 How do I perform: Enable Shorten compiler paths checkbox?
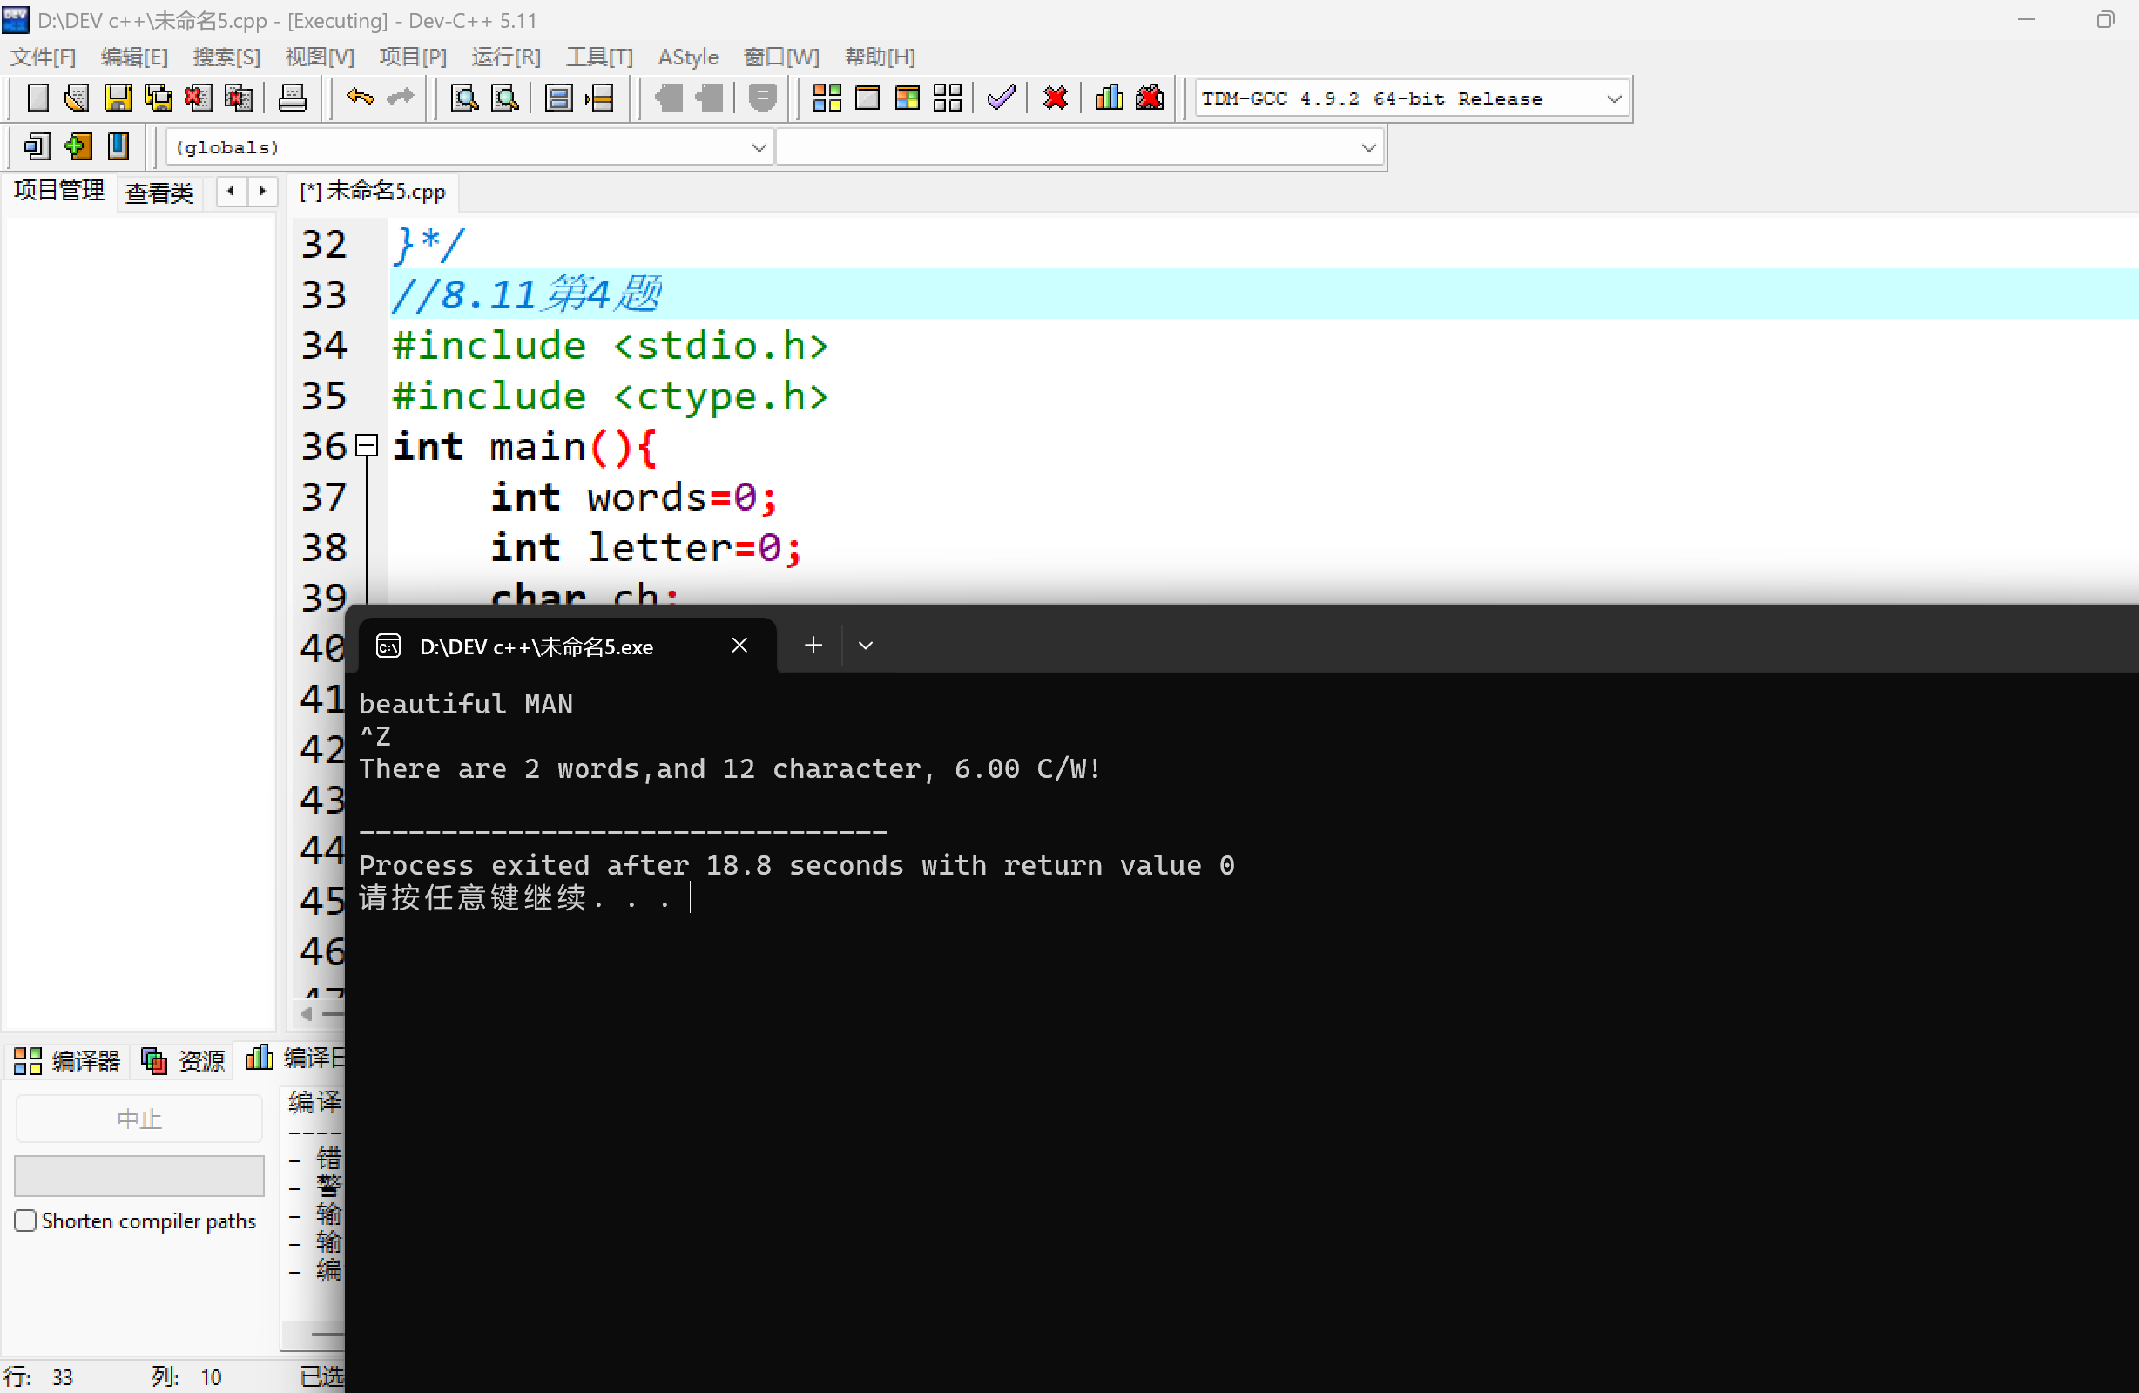26,1221
